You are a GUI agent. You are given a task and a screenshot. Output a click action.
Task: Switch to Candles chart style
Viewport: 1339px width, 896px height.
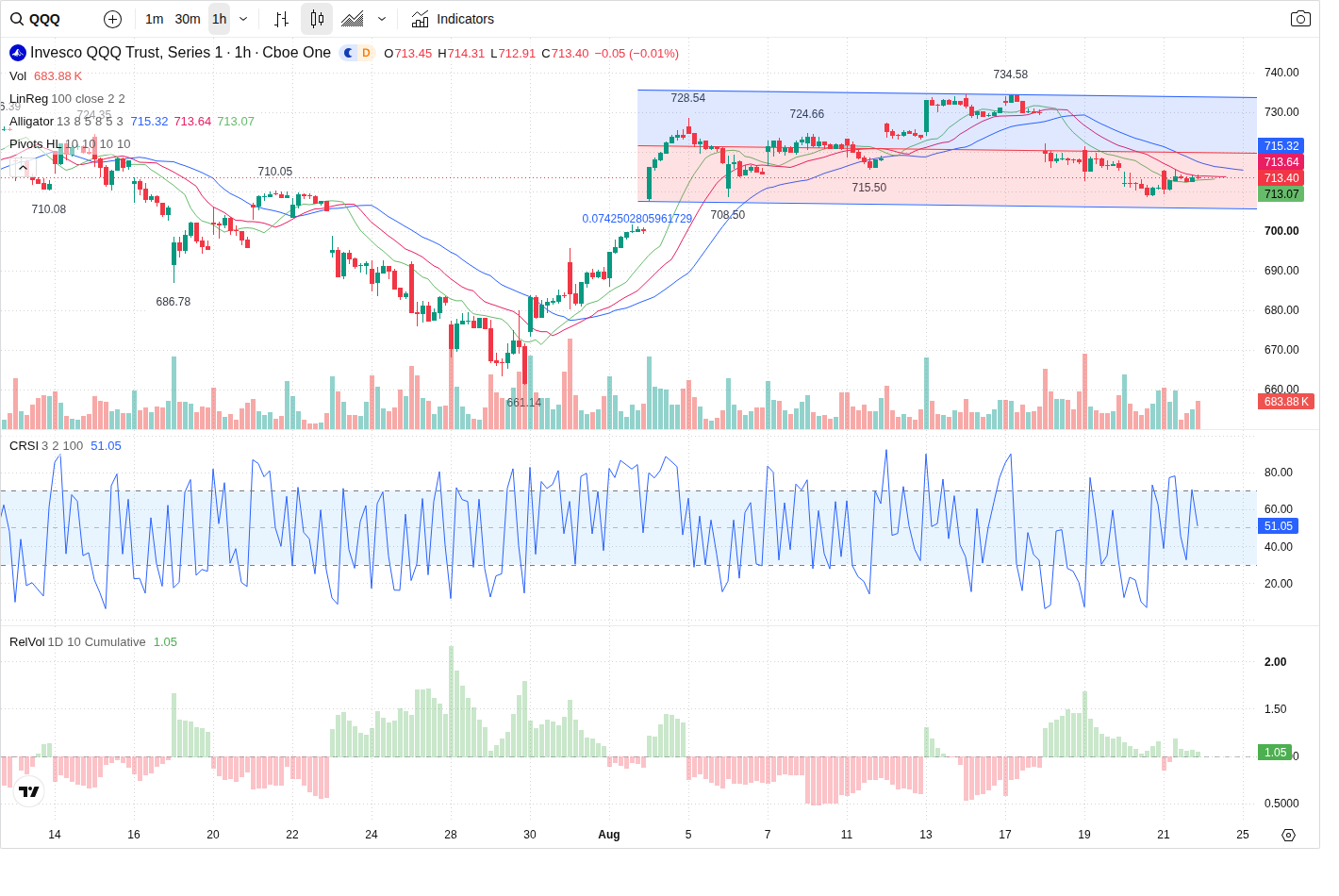point(317,19)
